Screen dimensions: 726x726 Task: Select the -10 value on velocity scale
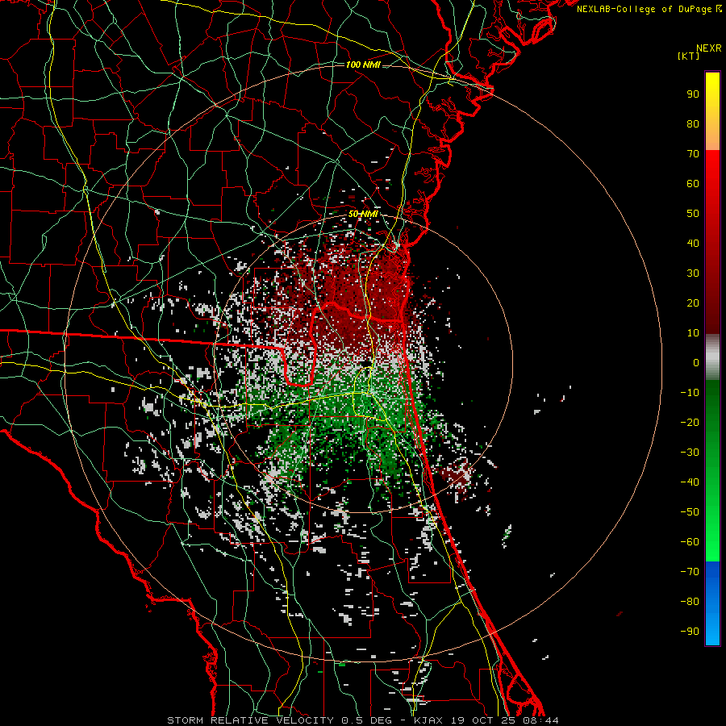[x=690, y=393]
